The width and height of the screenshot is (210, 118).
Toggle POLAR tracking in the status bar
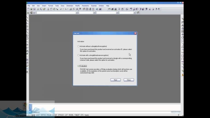[49, 115]
